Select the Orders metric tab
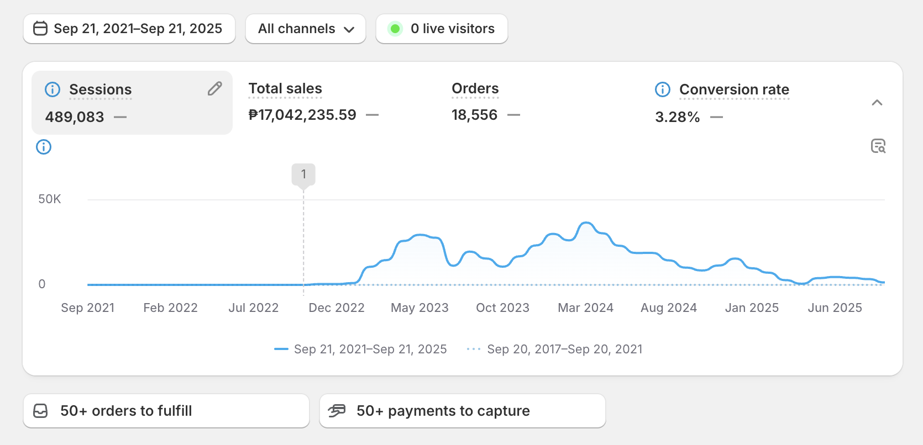The image size is (923, 445). (x=485, y=103)
